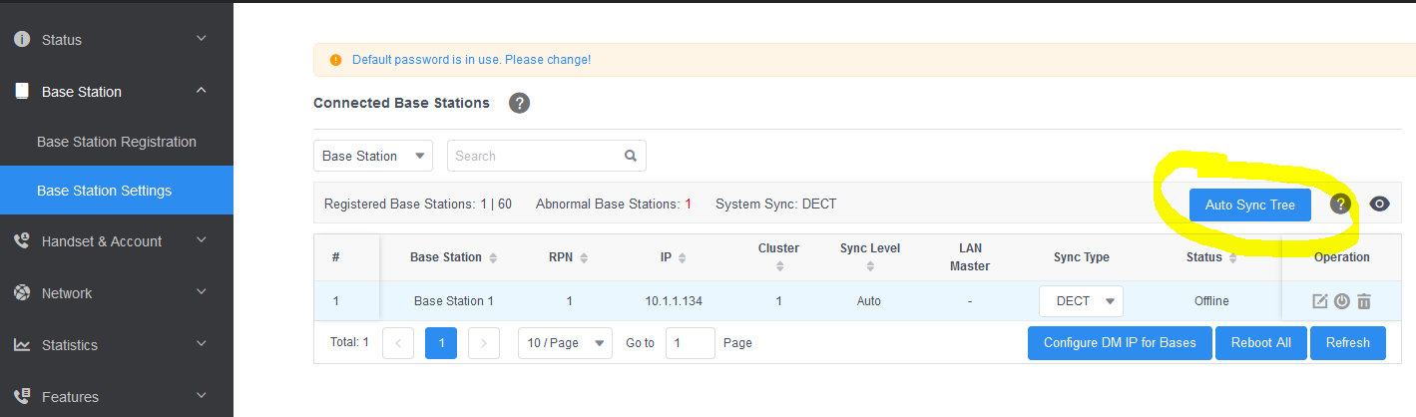1416x417 pixels.
Task: Open Base Station Registration page
Action: (117, 142)
